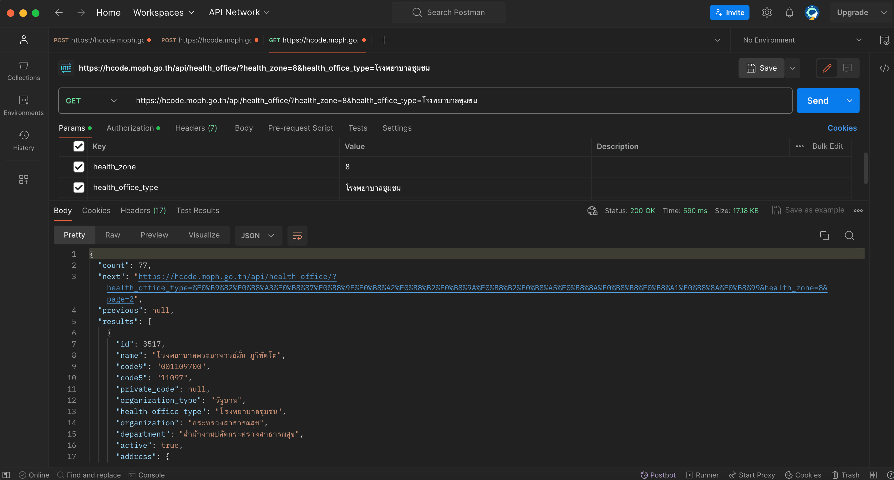This screenshot has width=894, height=480.
Task: Click the Cookies link near Params
Action: click(x=842, y=128)
